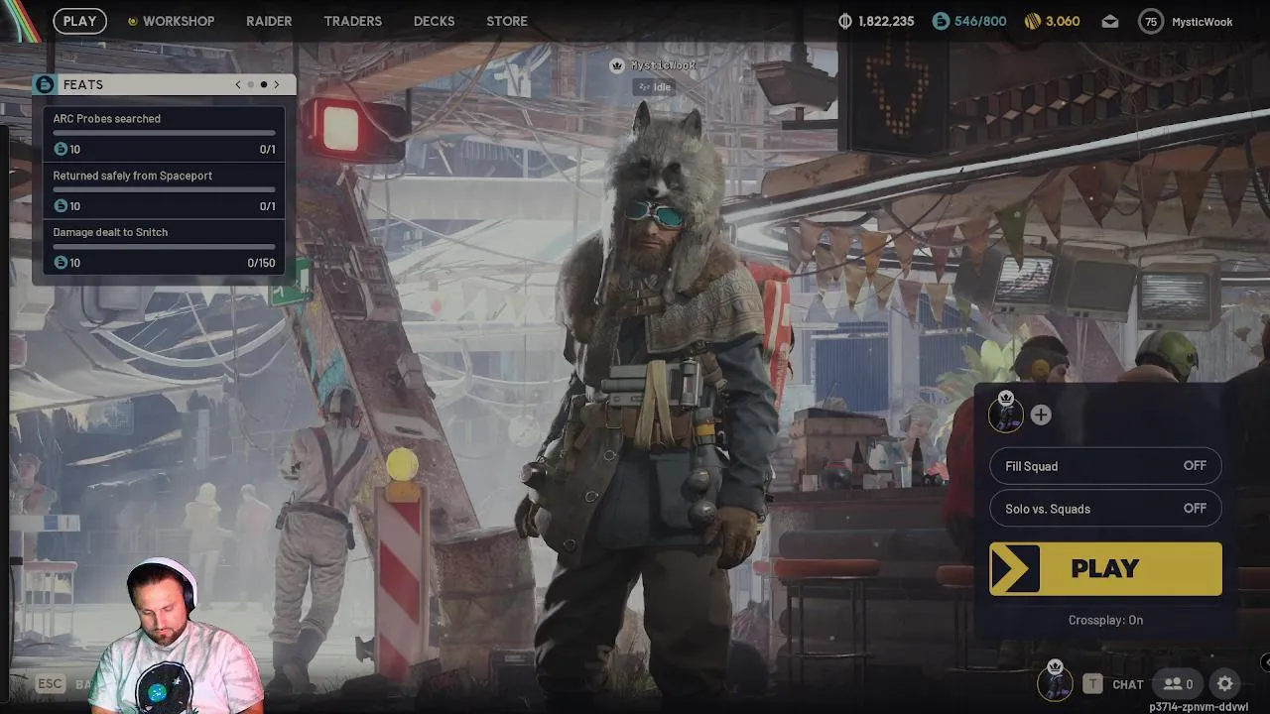Click Damage dealt to Snitch progress bar
The height and width of the screenshot is (714, 1270).
(x=164, y=246)
